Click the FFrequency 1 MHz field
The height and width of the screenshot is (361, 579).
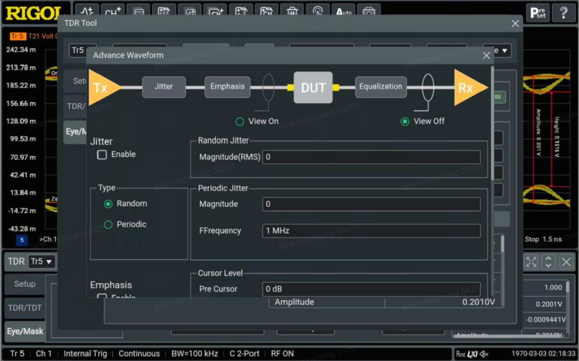coord(371,231)
